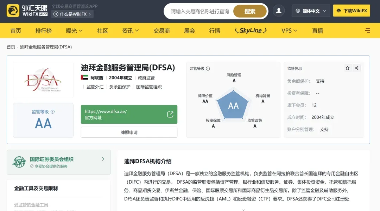This screenshot has width=380, height=211.
Task: Open the 交易商 navigation item
Action: tap(161, 30)
